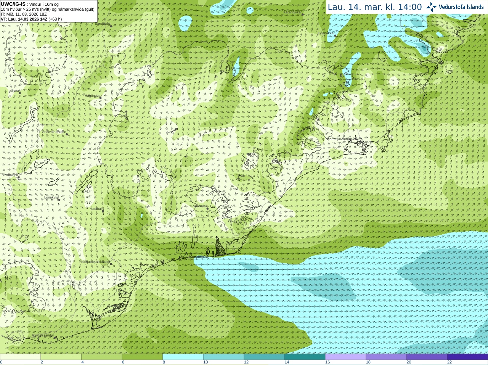Select the Eyjabakkar station marker
The image size is (488, 365).
click(x=336, y=35)
